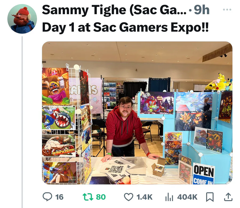Viewport: 240px width, 208px height.
Task: Click the Punch-Out poster in the photo
Action: click(x=59, y=145)
